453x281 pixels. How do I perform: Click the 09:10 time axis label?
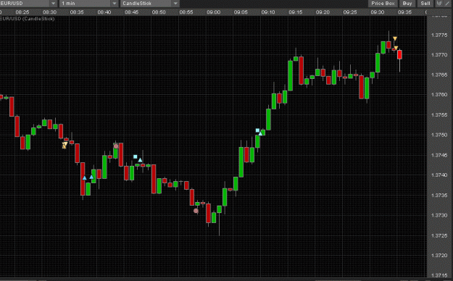click(268, 12)
